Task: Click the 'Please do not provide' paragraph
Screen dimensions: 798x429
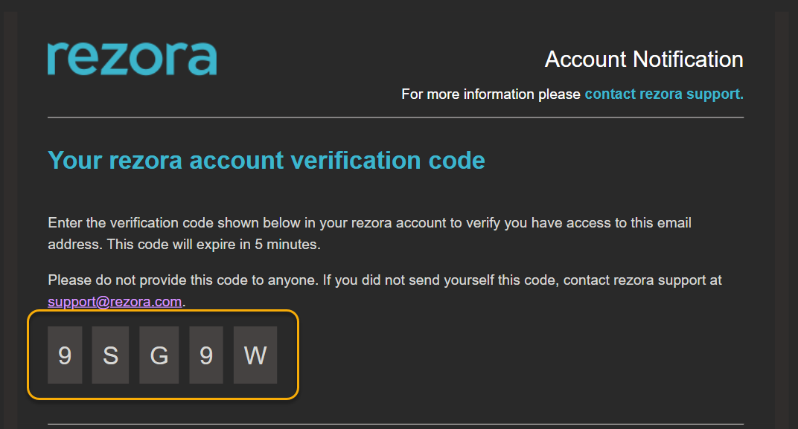Action: [x=385, y=291]
